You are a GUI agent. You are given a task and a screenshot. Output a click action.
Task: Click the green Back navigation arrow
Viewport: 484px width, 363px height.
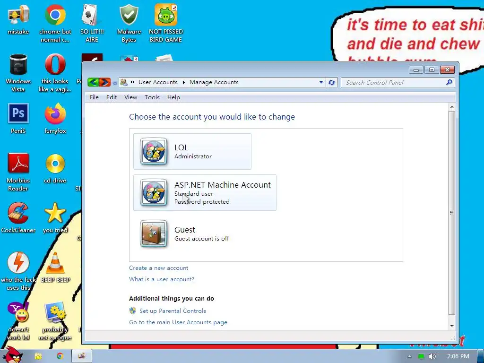coord(93,82)
